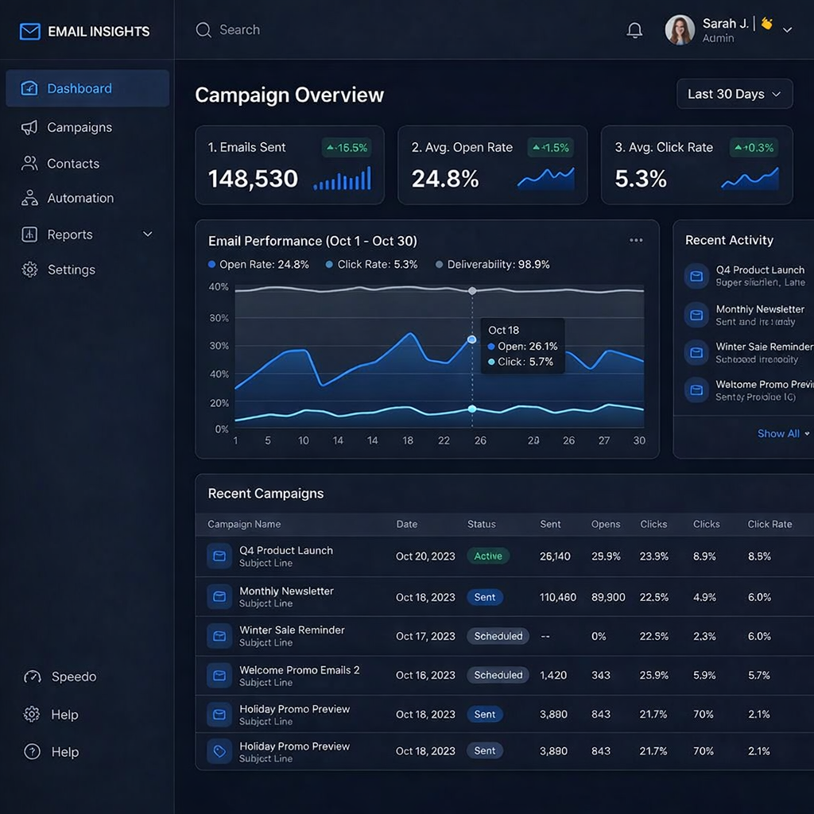Viewport: 814px width, 814px height.
Task: Click the Show All link
Action: point(782,433)
